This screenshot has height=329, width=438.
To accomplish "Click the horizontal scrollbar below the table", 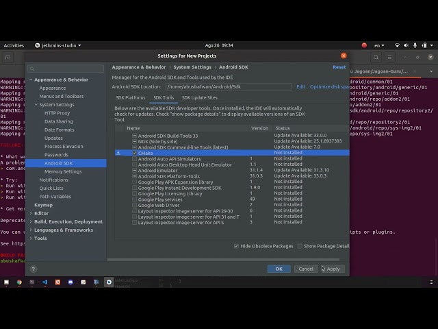I will click(223, 260).
